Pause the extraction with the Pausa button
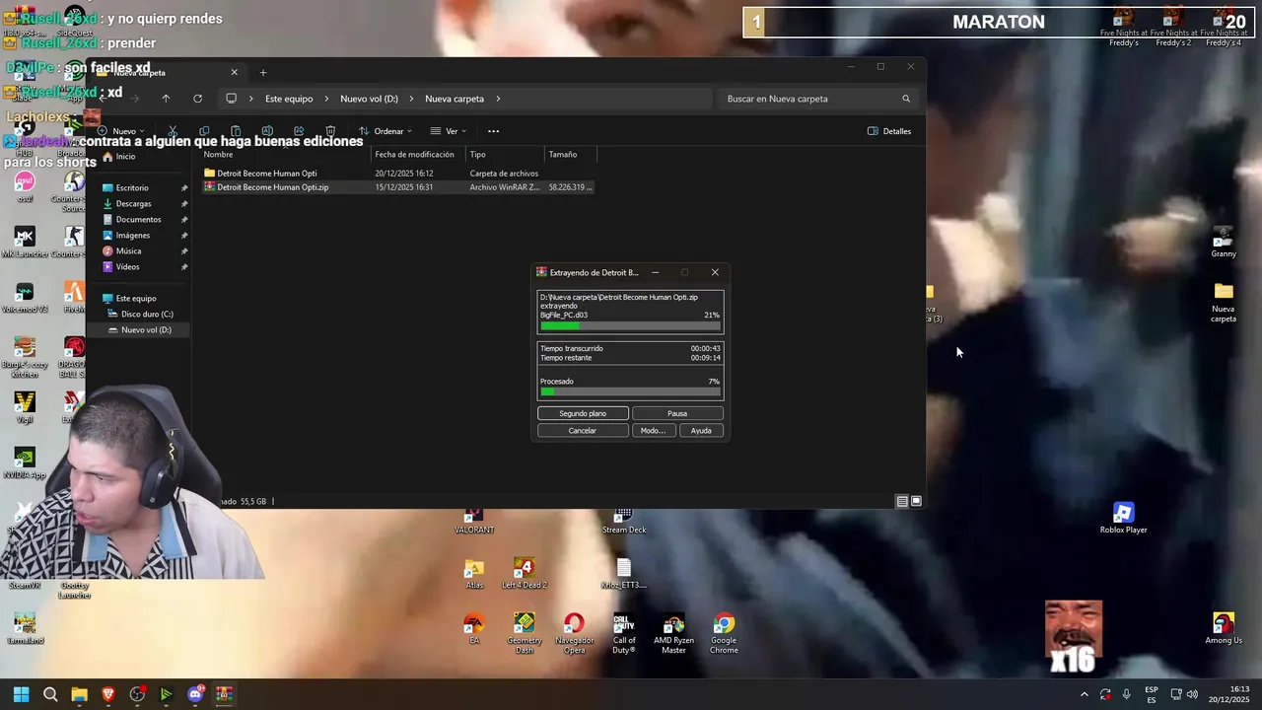 [677, 413]
